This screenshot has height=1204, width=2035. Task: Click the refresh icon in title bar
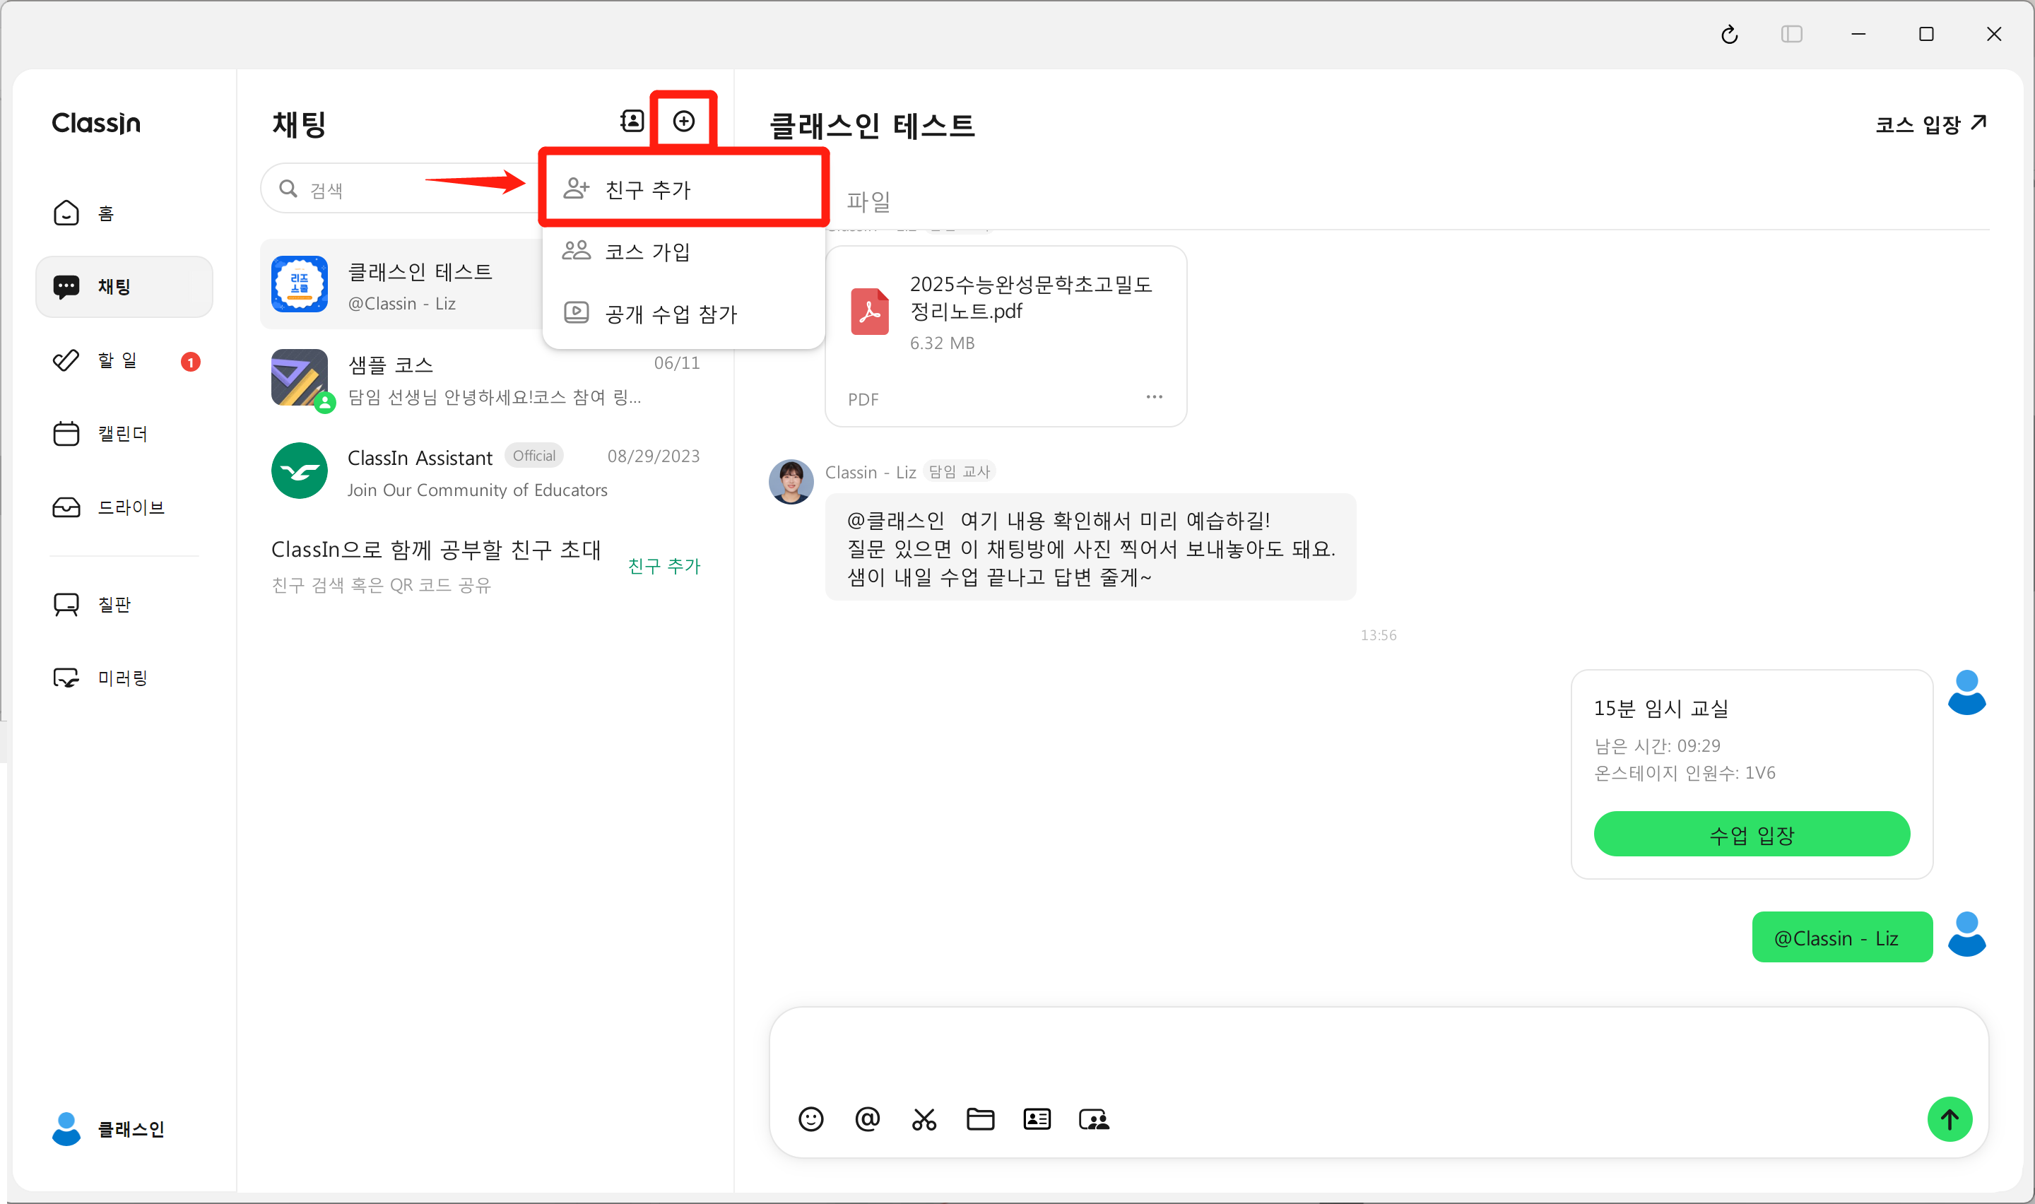1729,34
